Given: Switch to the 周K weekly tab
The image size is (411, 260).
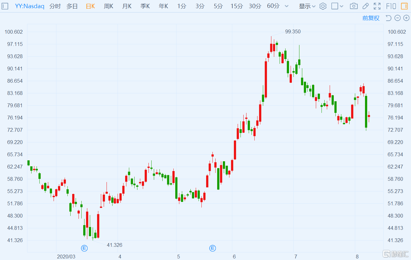Looking at the screenshot, I should click(x=108, y=6).
